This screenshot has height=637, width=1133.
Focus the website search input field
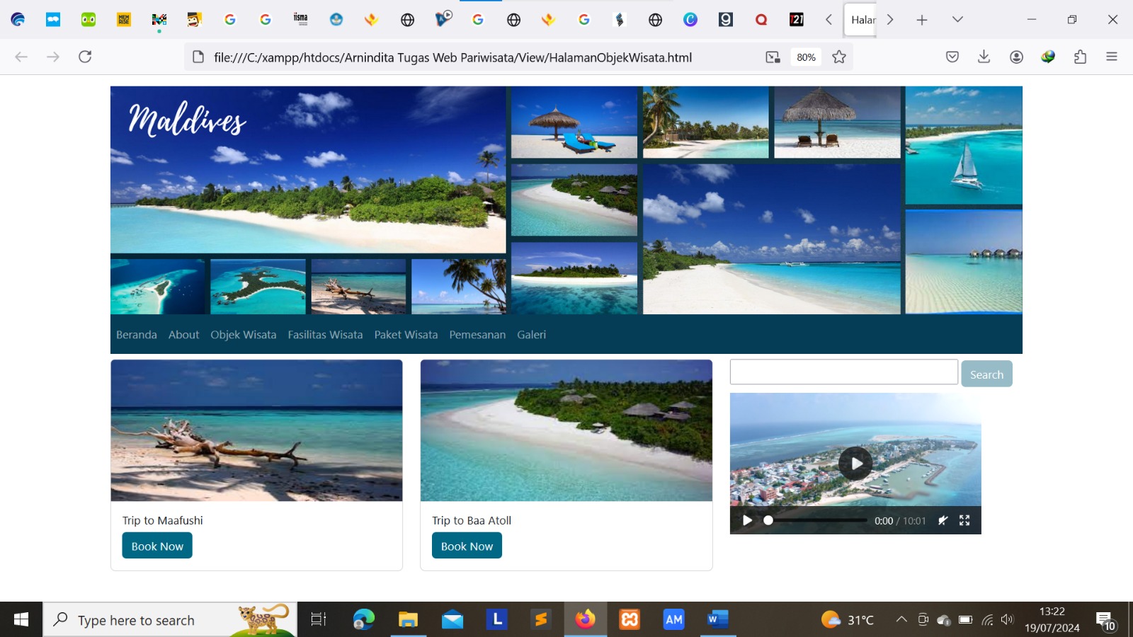pos(843,372)
